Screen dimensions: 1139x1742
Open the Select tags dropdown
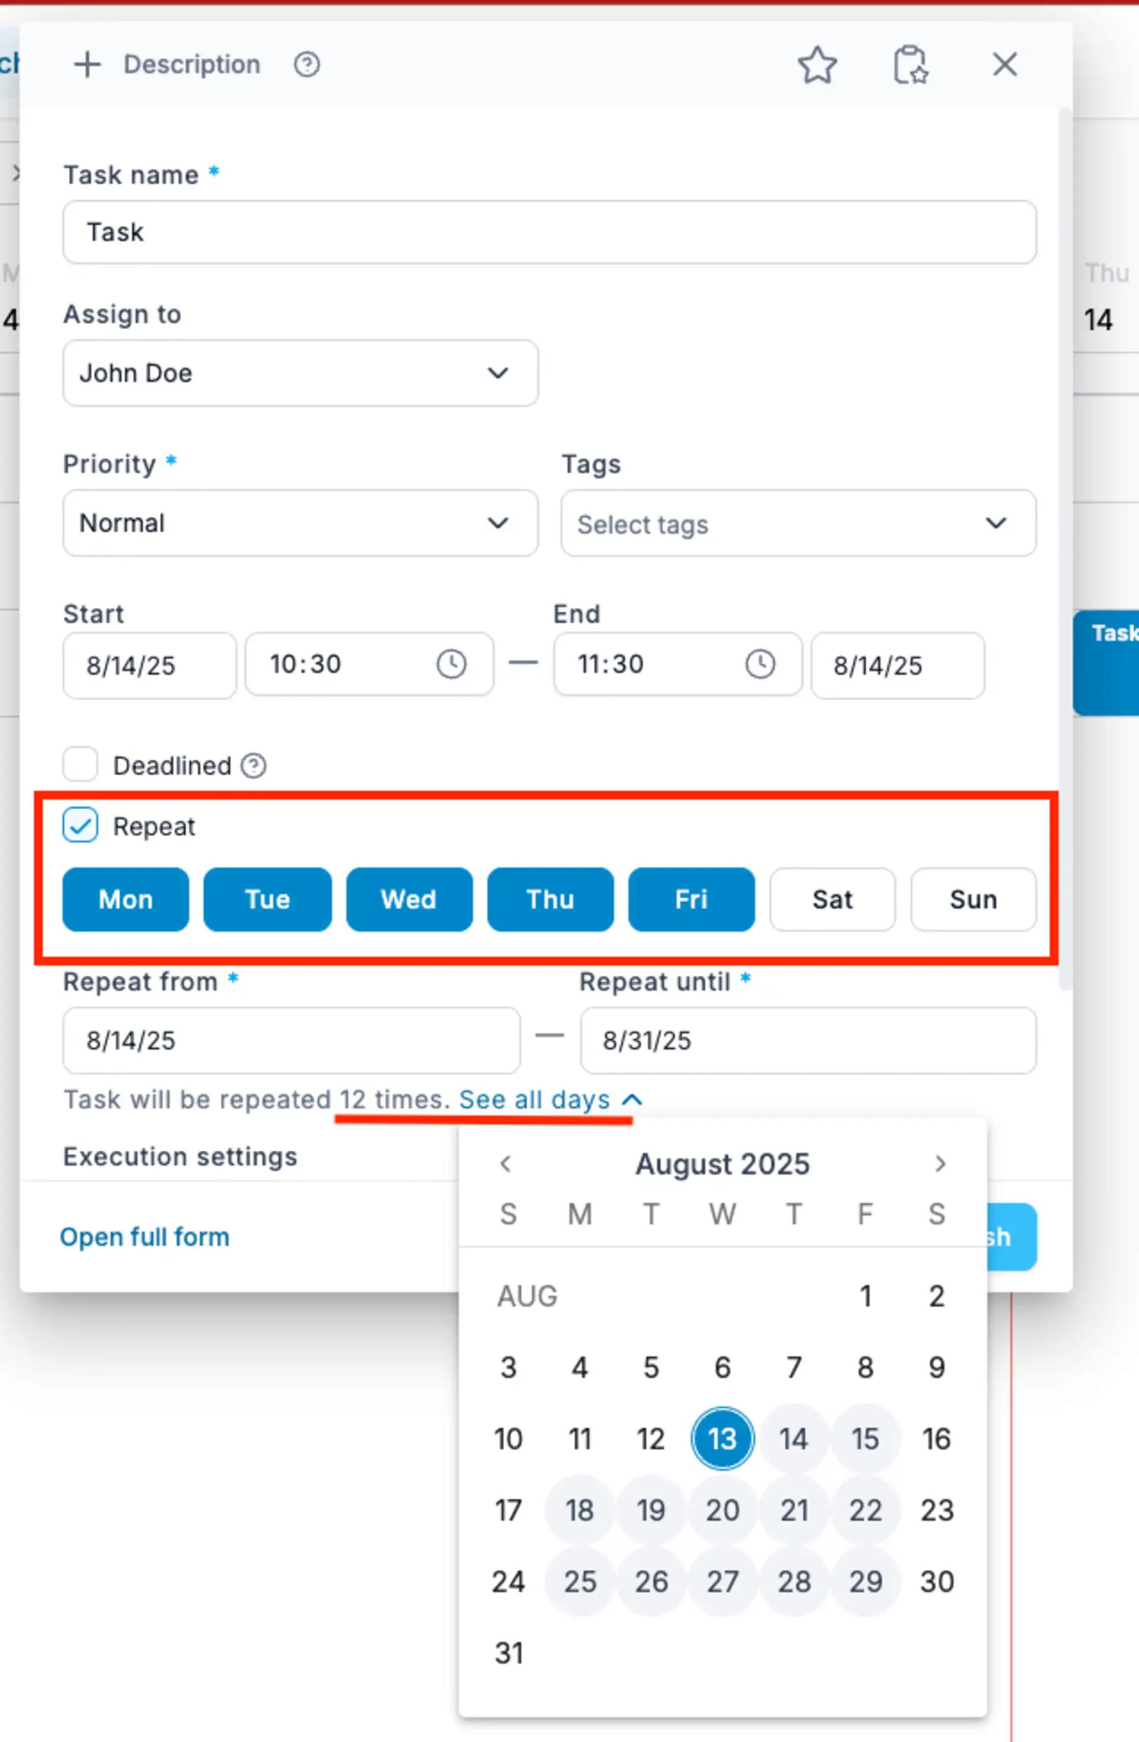click(798, 523)
